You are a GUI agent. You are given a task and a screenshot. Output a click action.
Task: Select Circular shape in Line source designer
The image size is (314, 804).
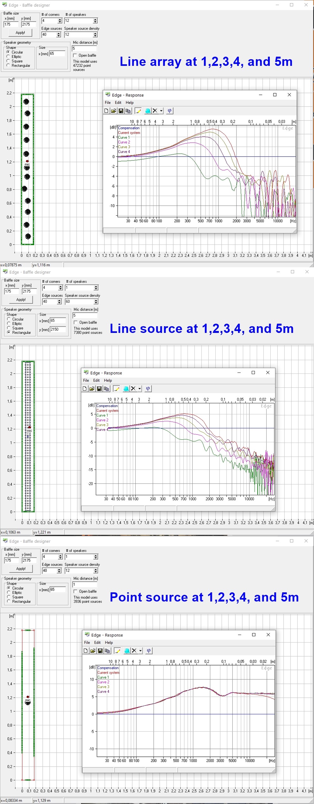(x=9, y=319)
